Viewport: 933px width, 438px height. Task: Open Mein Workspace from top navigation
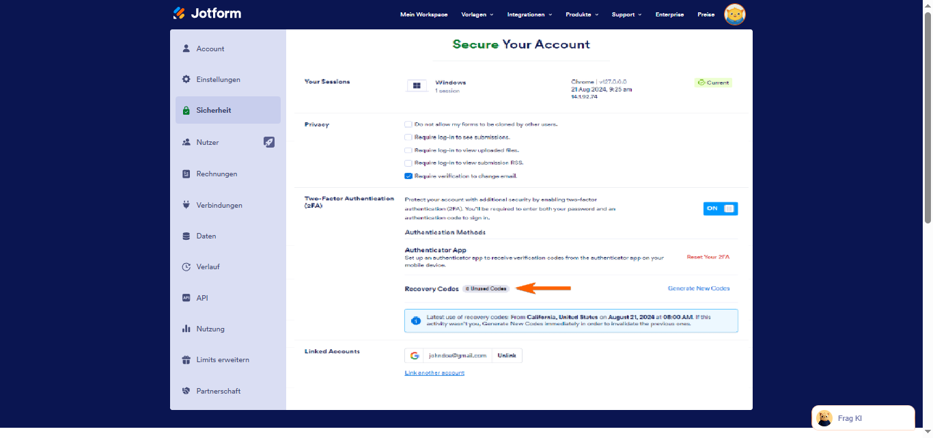tap(423, 14)
